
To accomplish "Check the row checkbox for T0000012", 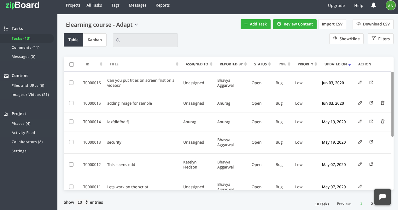I will click(x=71, y=164).
